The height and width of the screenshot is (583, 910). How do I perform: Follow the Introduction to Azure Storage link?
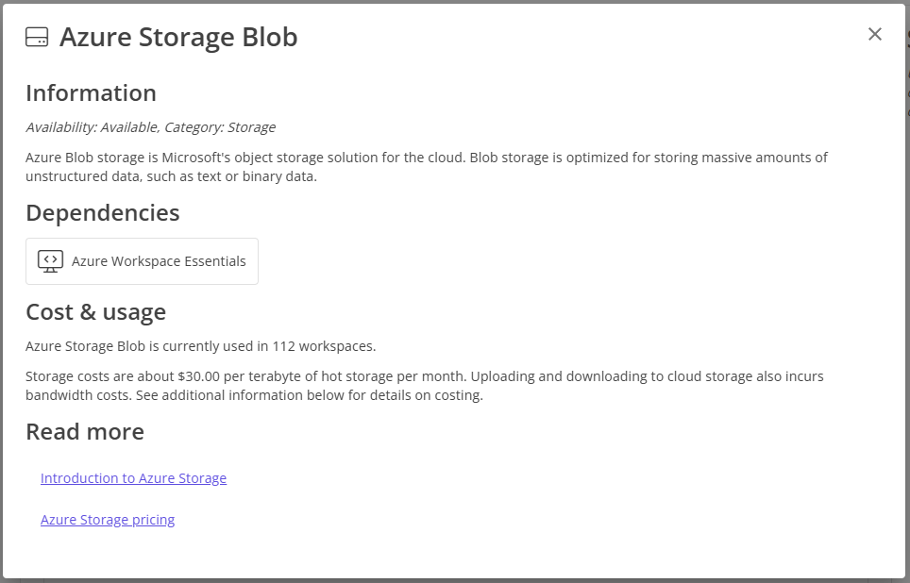point(133,478)
